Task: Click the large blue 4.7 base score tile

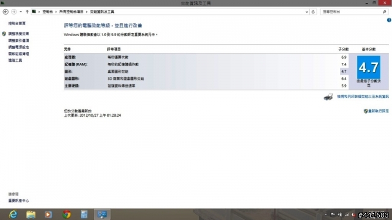Action: tap(369, 67)
